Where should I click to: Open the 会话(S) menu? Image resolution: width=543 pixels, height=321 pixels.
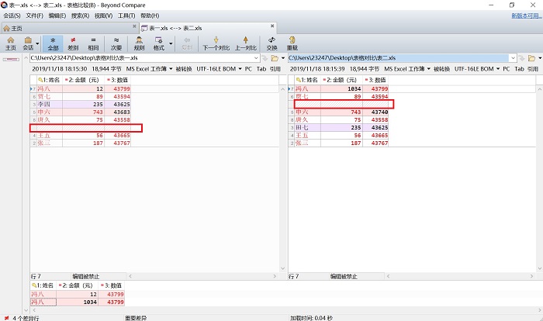point(12,16)
